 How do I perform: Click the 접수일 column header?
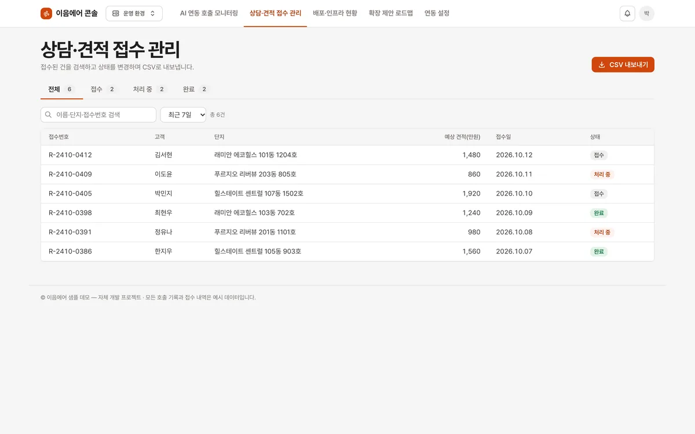(x=503, y=137)
